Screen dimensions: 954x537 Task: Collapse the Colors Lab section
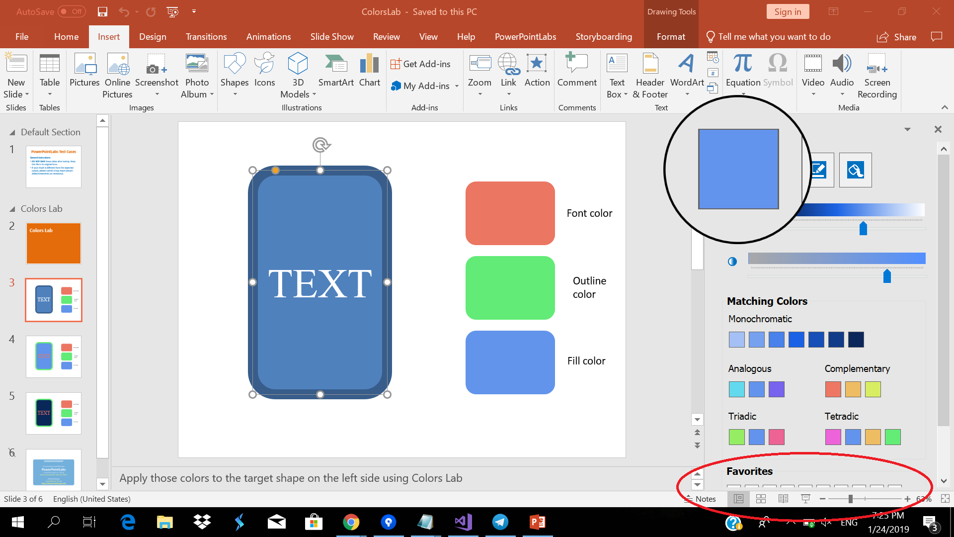(x=12, y=208)
